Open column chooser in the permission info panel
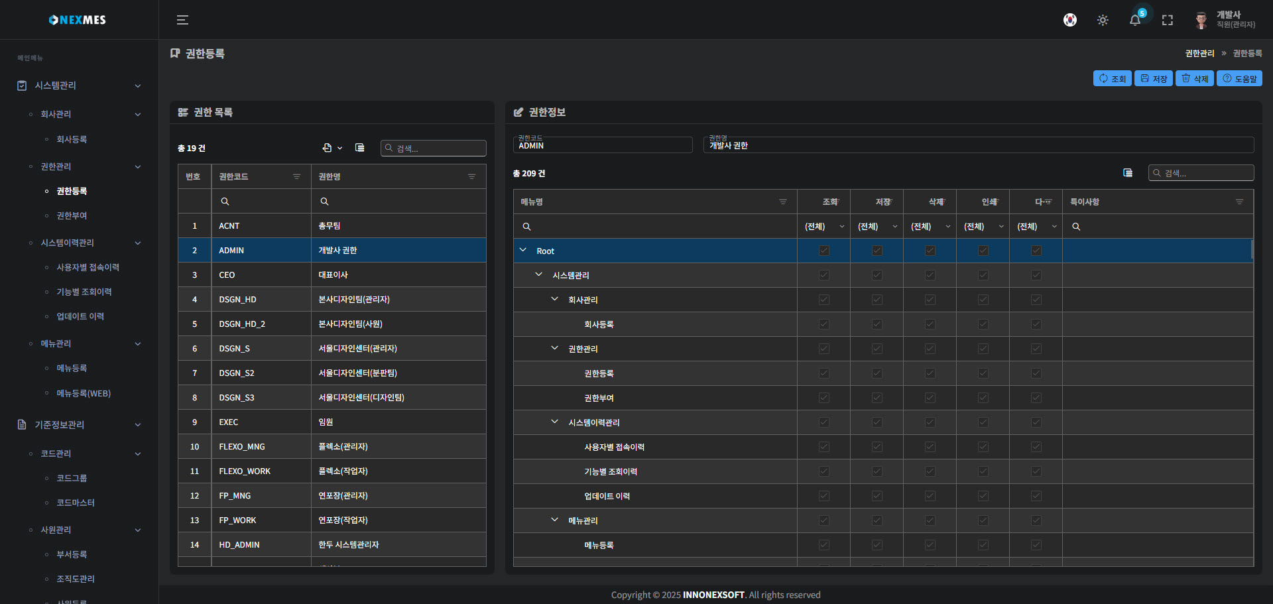 pyautogui.click(x=1127, y=173)
